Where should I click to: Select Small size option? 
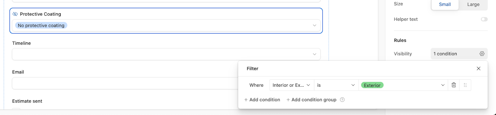tap(445, 4)
